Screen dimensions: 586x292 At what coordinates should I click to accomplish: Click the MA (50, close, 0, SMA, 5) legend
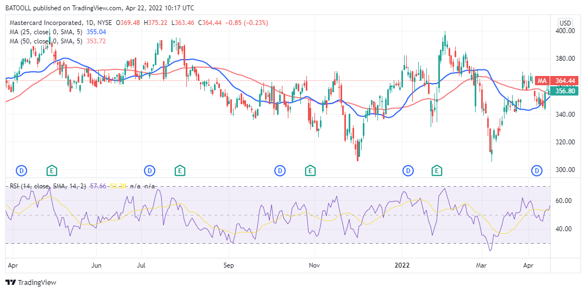(46, 41)
